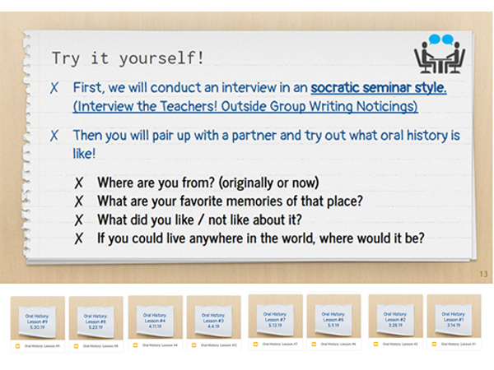Click the interview meeting icon on the slide
Screen dimensions: 494x370
click(x=440, y=53)
